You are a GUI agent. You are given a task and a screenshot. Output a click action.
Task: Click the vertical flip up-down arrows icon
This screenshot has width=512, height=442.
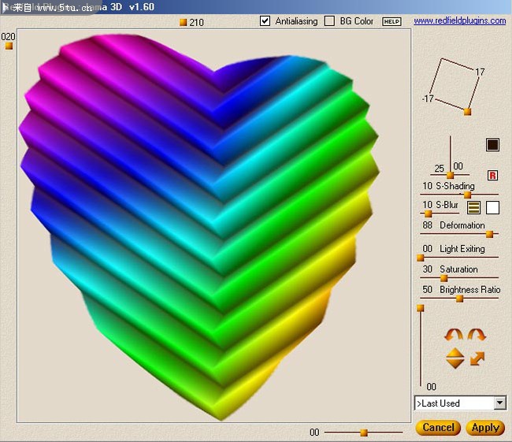tap(454, 358)
